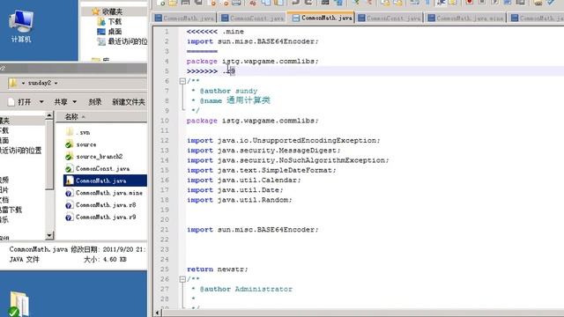Select CommonConst.java in the file list
The image size is (564, 317).
(x=97, y=168)
